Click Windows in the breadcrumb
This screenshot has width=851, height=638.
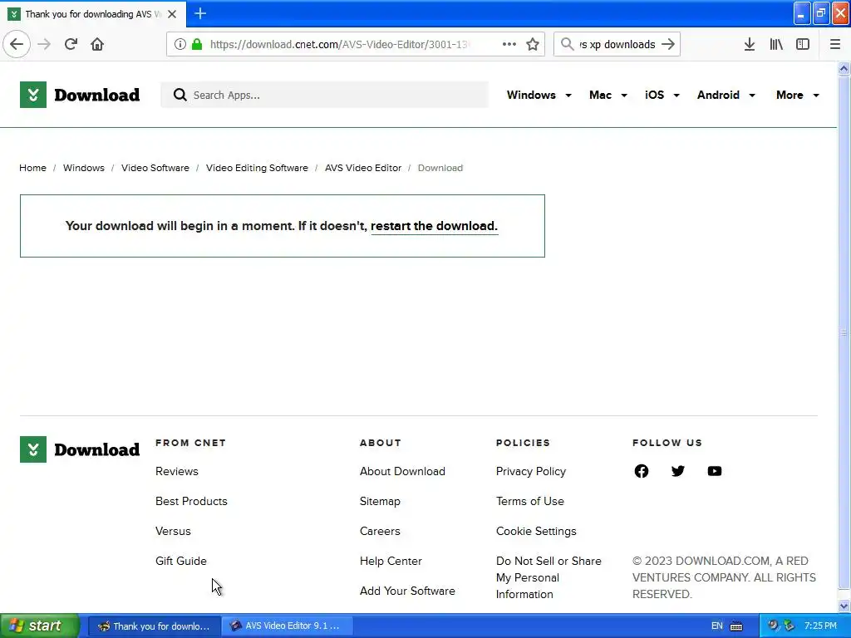coord(84,168)
